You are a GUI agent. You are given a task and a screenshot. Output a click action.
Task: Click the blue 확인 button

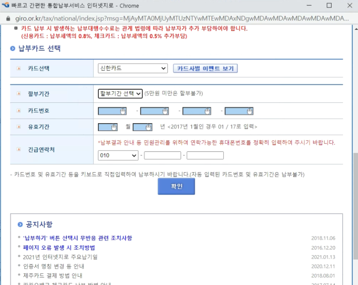176,186
